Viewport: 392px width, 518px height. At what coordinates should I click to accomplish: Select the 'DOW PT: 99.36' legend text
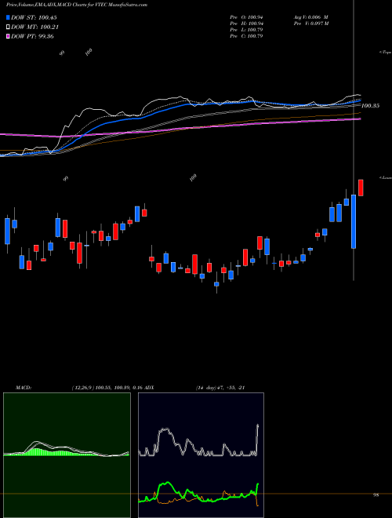pos(32,36)
